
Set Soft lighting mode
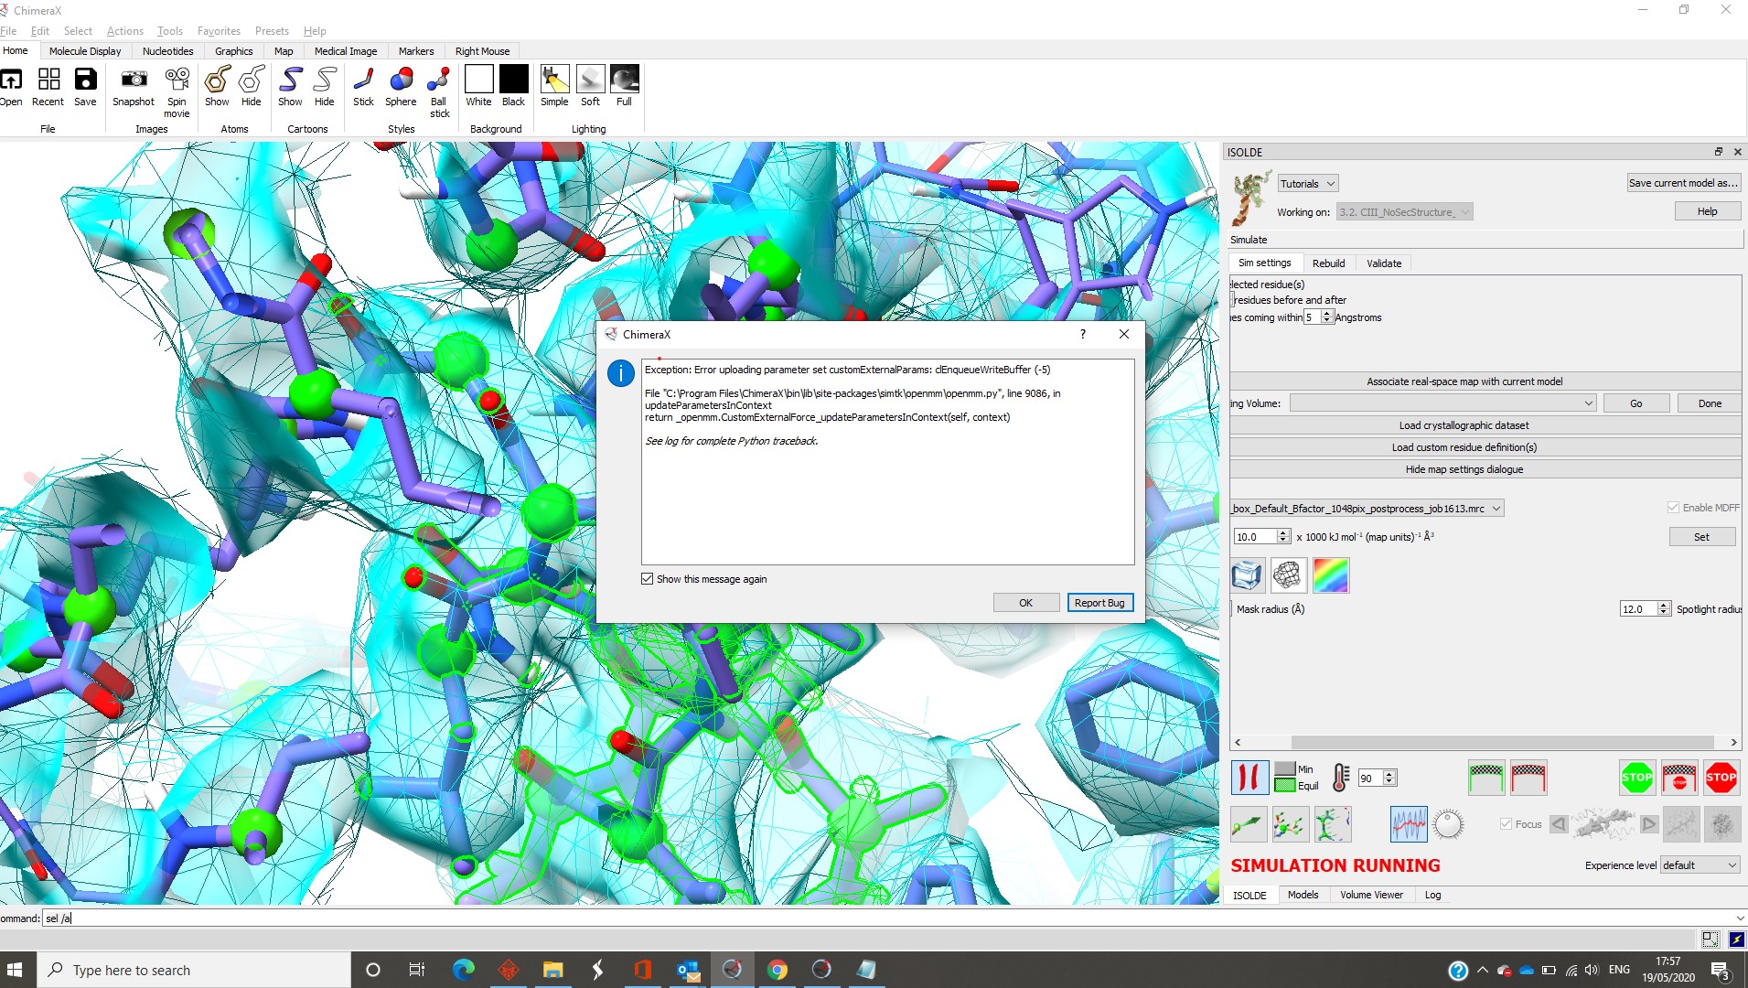point(590,81)
